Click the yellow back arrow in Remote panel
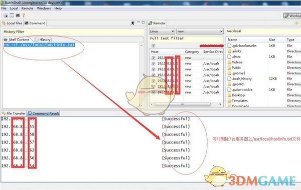301x190 pixels. point(296,23)
